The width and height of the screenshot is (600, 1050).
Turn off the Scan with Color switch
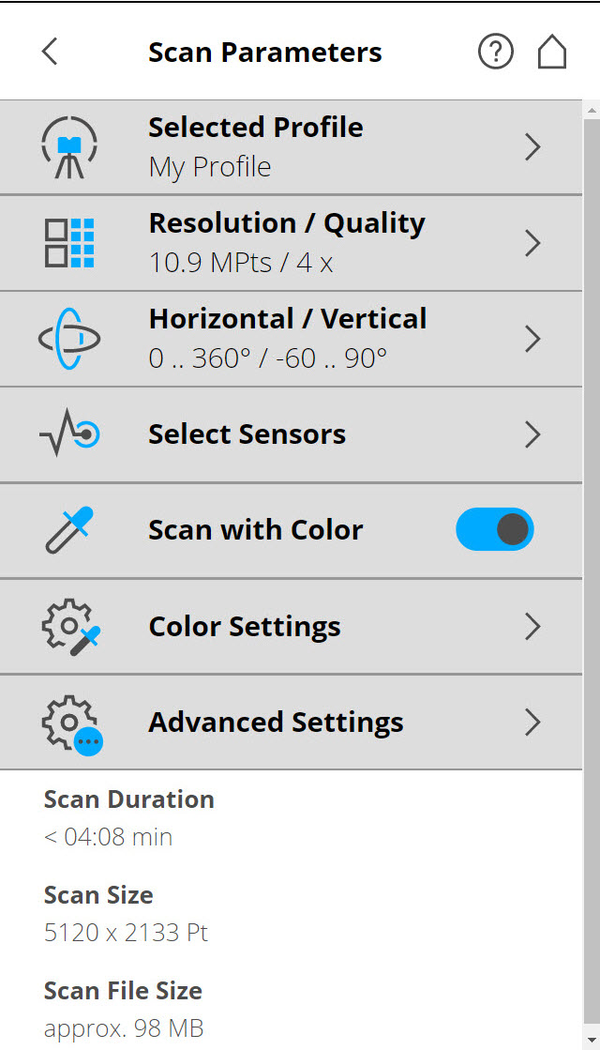[x=495, y=529]
